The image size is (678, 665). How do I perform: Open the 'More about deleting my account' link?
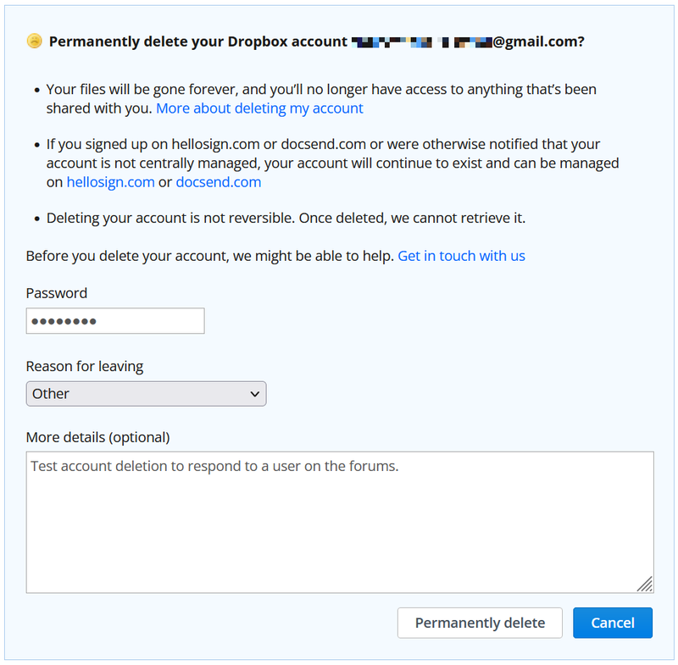tap(259, 108)
